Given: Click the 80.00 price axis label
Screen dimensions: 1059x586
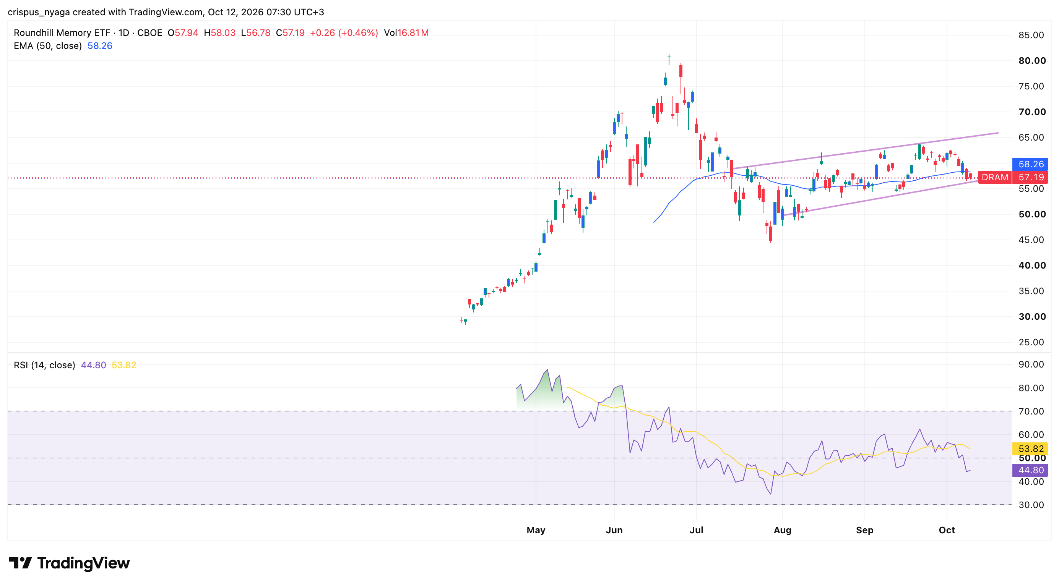Looking at the screenshot, I should tap(1032, 61).
